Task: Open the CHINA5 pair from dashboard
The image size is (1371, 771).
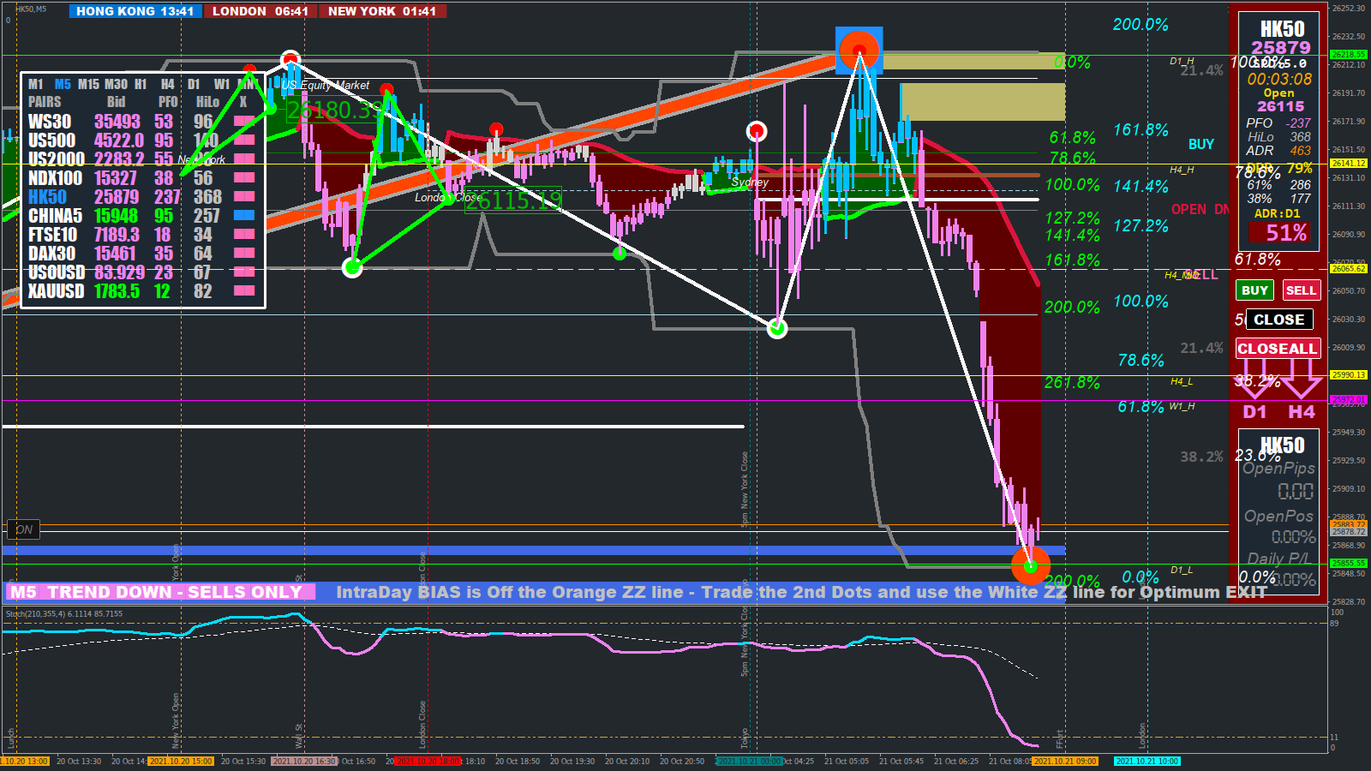Action: click(55, 216)
